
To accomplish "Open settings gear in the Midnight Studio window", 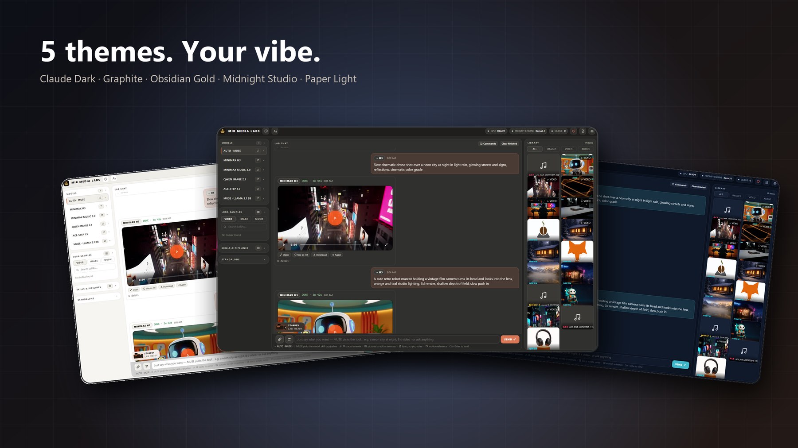I will point(775,183).
